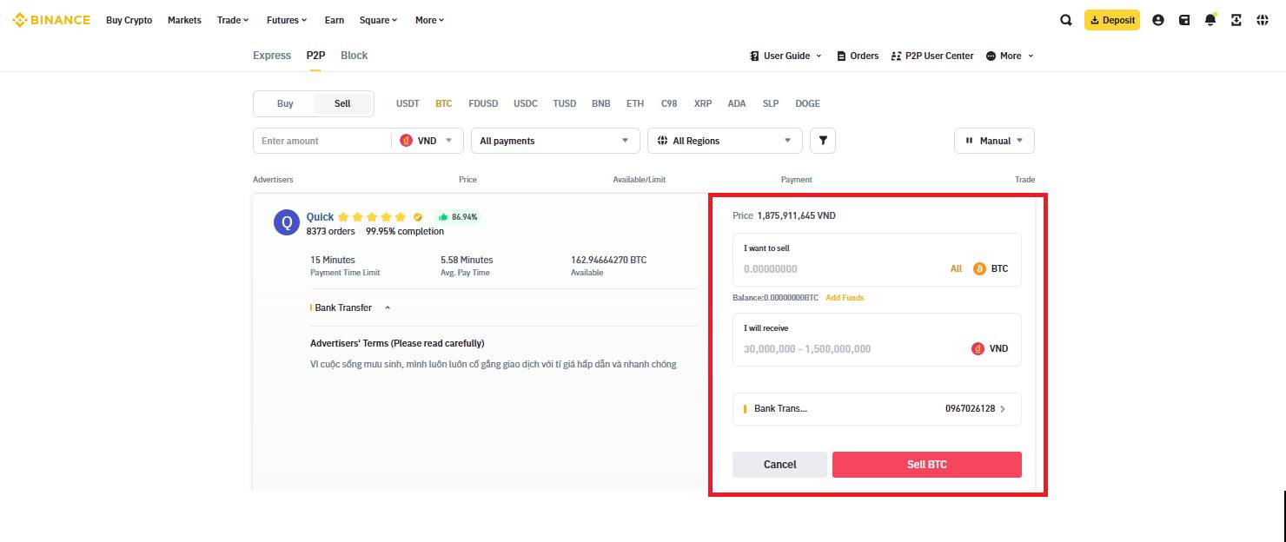
Task: Click the verified badge next to Quick
Action: pyautogui.click(x=418, y=217)
